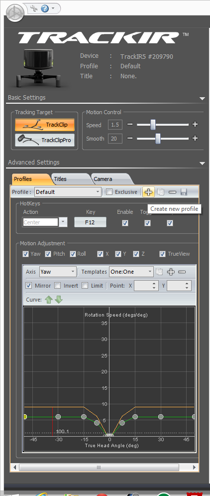This screenshot has width=210, height=496.
Task: Toggle the checkbox under the Toggle column
Action: pos(147,223)
